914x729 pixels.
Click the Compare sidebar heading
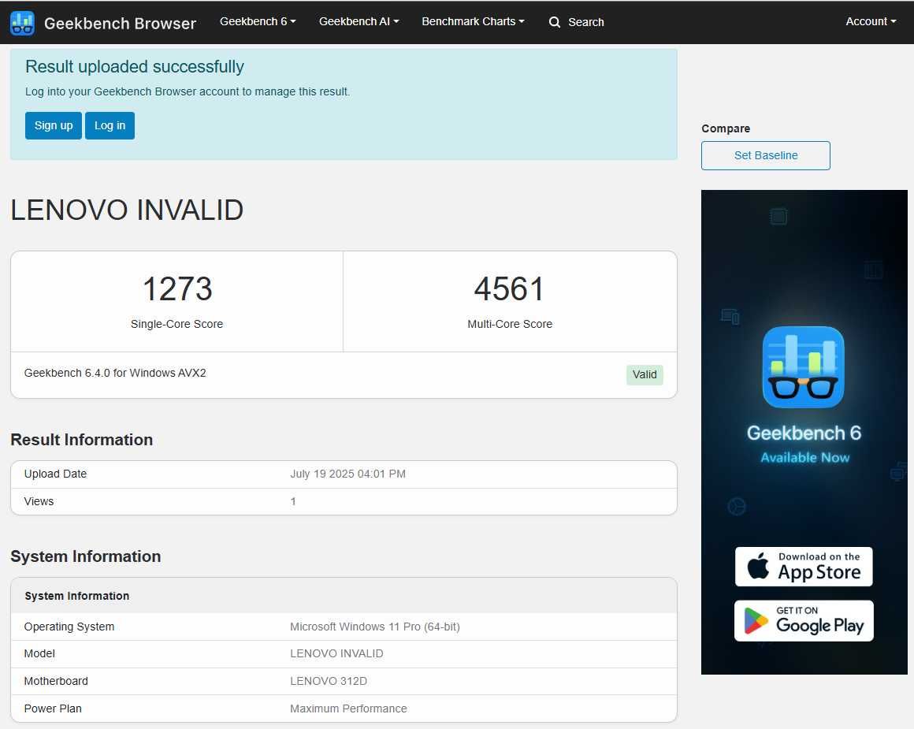726,128
